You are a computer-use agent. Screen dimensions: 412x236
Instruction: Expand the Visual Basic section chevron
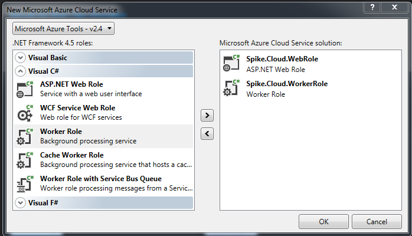click(x=20, y=57)
